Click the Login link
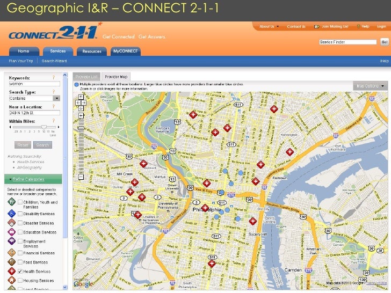 (381, 26)
